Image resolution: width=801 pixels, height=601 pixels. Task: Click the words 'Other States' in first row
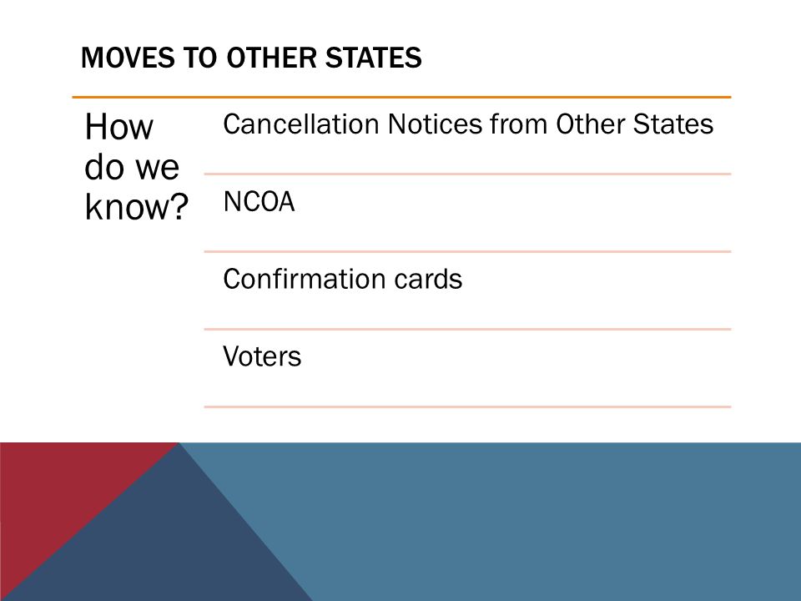pyautogui.click(x=634, y=124)
